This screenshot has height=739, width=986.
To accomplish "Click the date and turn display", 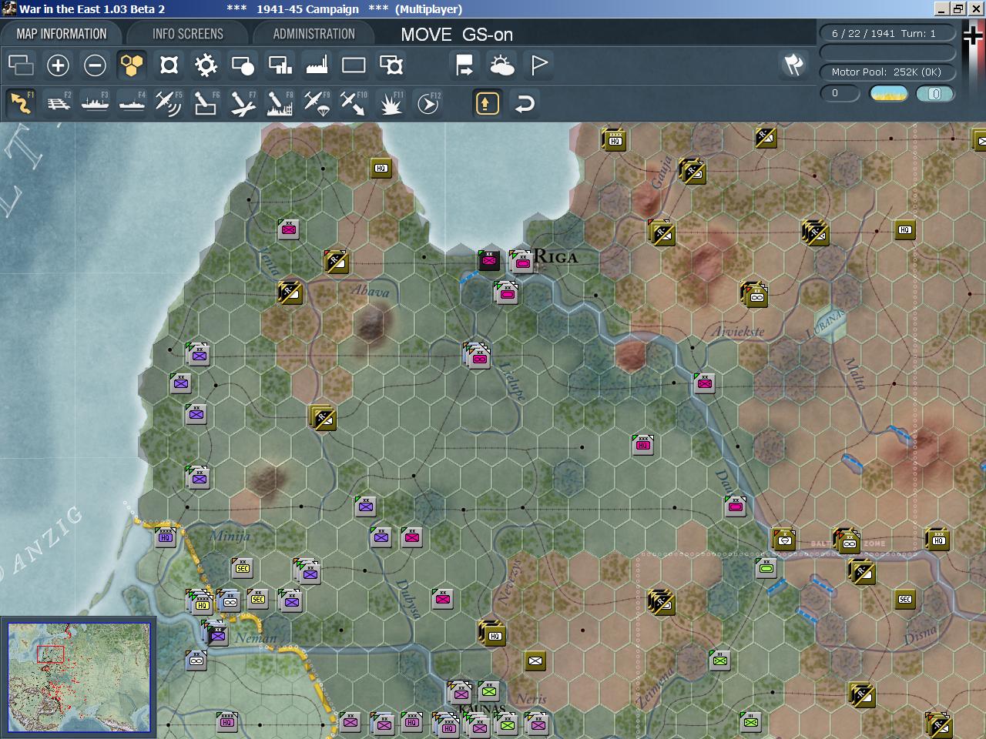I will click(x=887, y=33).
